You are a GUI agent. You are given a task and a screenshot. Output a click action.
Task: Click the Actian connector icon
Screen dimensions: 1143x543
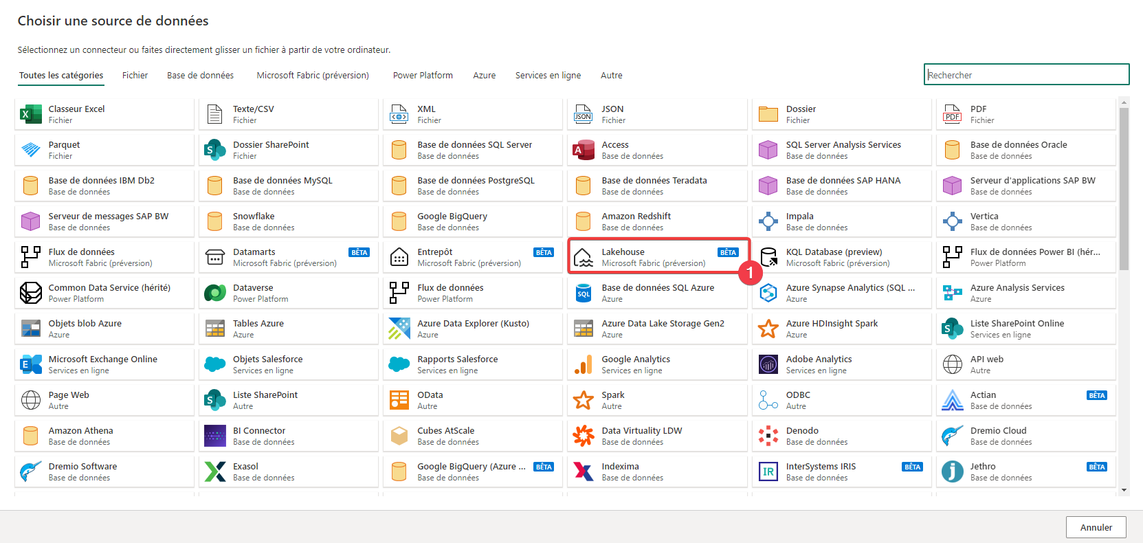(953, 400)
